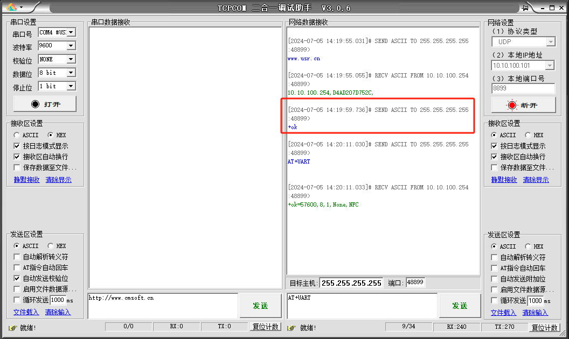Toggle network 按日志模式显示 checkbox
This screenshot has height=339, width=569.
(x=494, y=146)
